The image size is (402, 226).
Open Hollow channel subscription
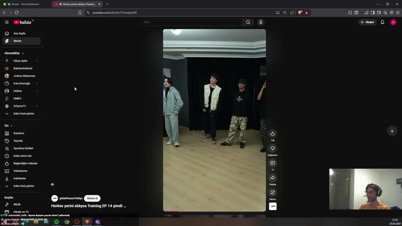(x=21, y=91)
